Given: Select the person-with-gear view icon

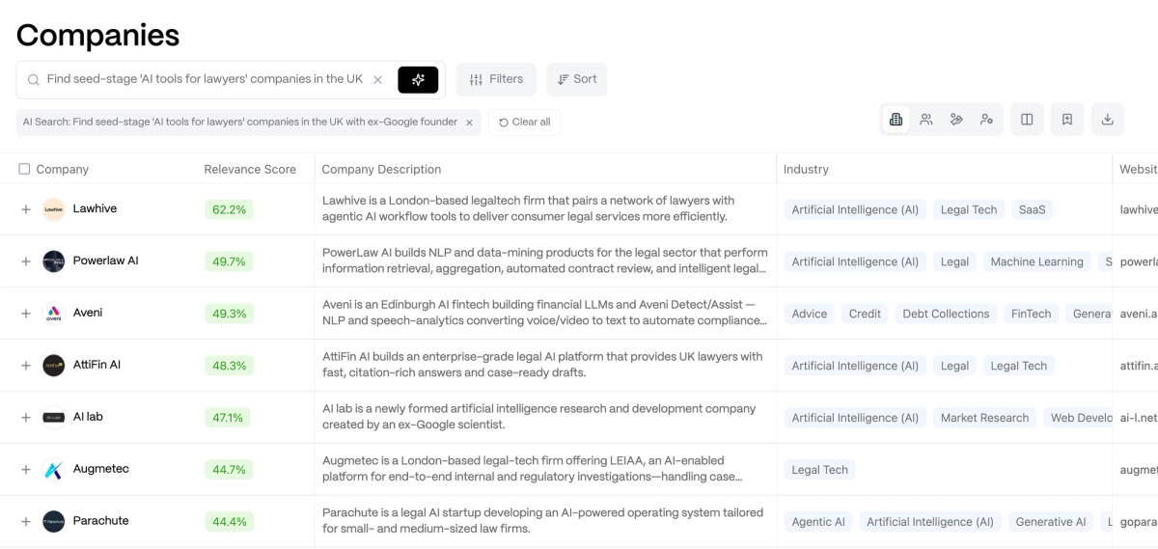Looking at the screenshot, I should point(986,120).
